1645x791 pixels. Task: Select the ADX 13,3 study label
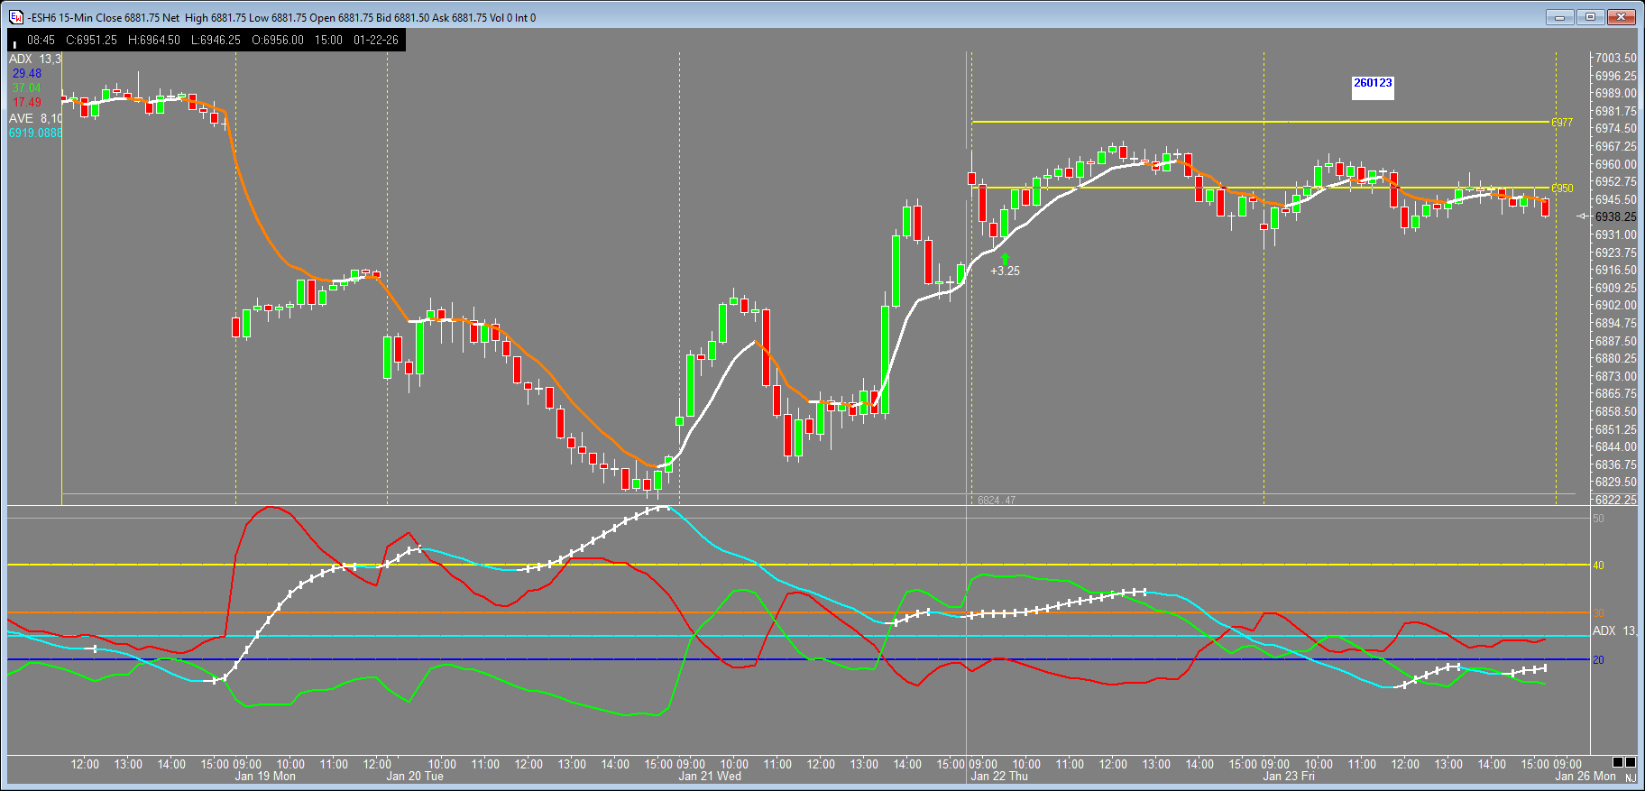point(35,59)
